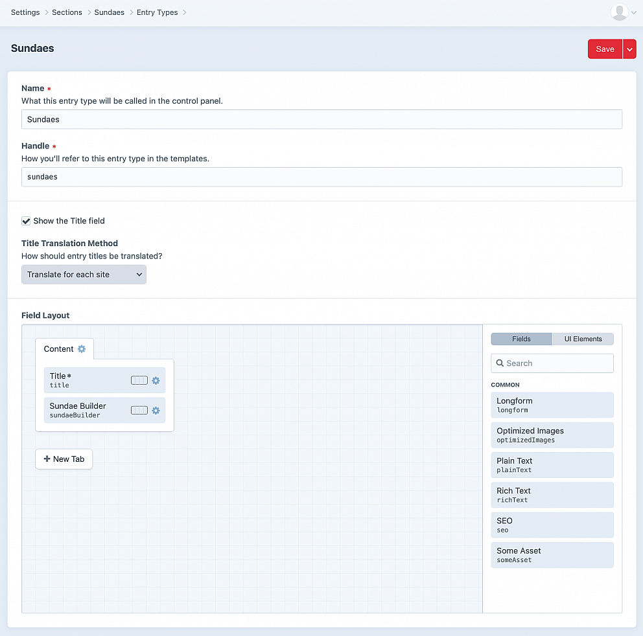Viewport: 643px width, 636px height.
Task: Open the Save button's dropdown arrow
Action: coord(629,49)
